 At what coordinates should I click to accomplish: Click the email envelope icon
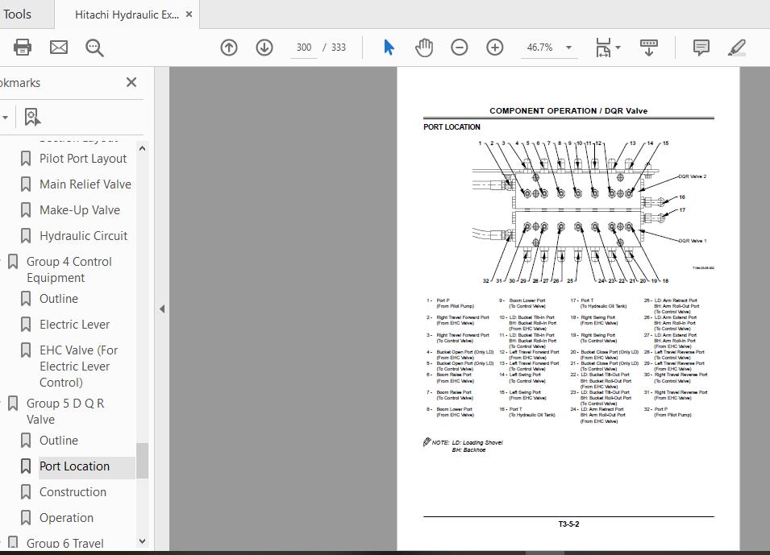click(59, 48)
